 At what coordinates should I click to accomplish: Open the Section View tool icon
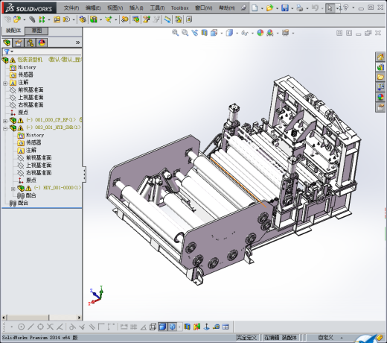204,33
